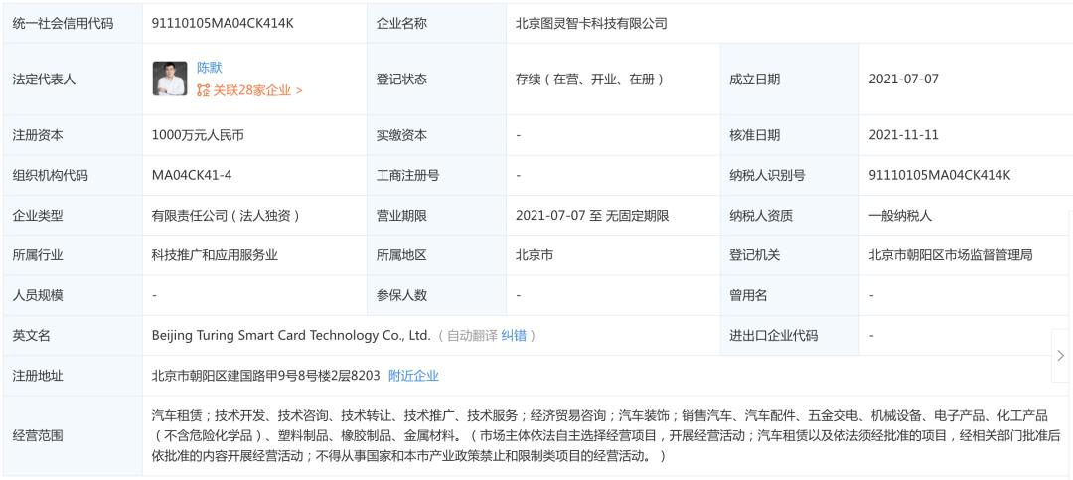Click company name 北京图灵智卡科技有限公司
This screenshot has height=480, width=1073.
[x=591, y=23]
